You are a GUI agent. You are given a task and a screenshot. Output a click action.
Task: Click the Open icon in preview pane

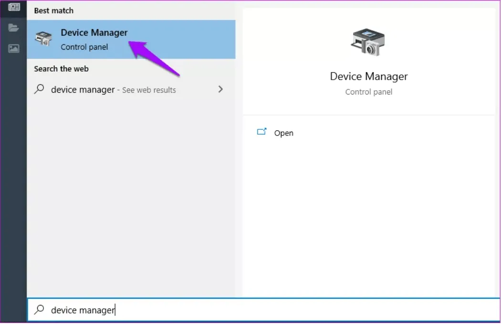pos(261,132)
